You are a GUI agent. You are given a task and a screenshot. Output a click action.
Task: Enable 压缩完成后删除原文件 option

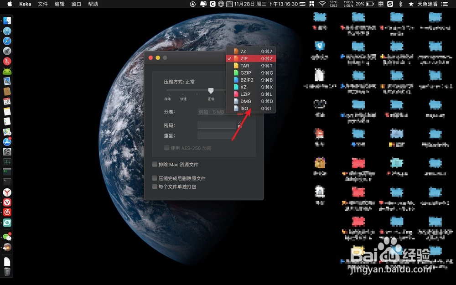(155, 178)
